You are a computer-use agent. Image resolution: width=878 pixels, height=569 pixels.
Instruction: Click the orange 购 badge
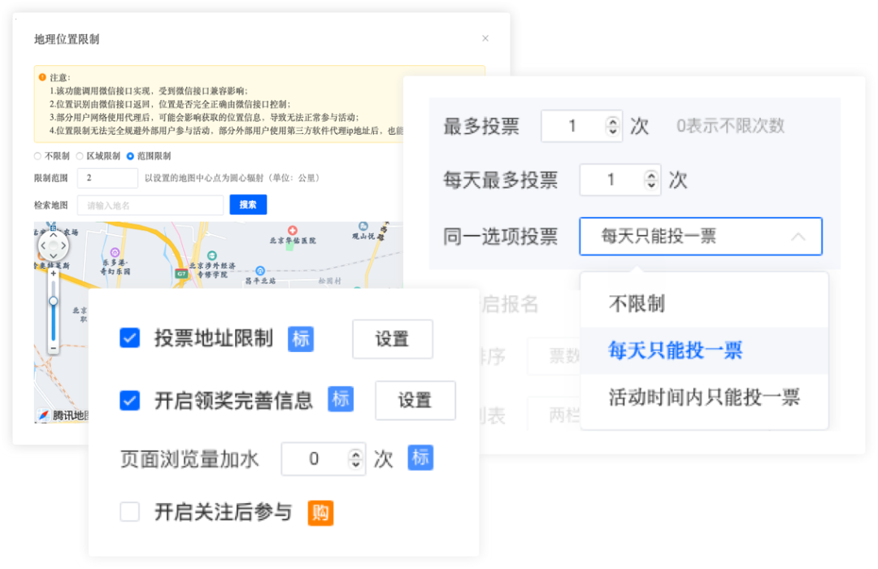click(321, 512)
